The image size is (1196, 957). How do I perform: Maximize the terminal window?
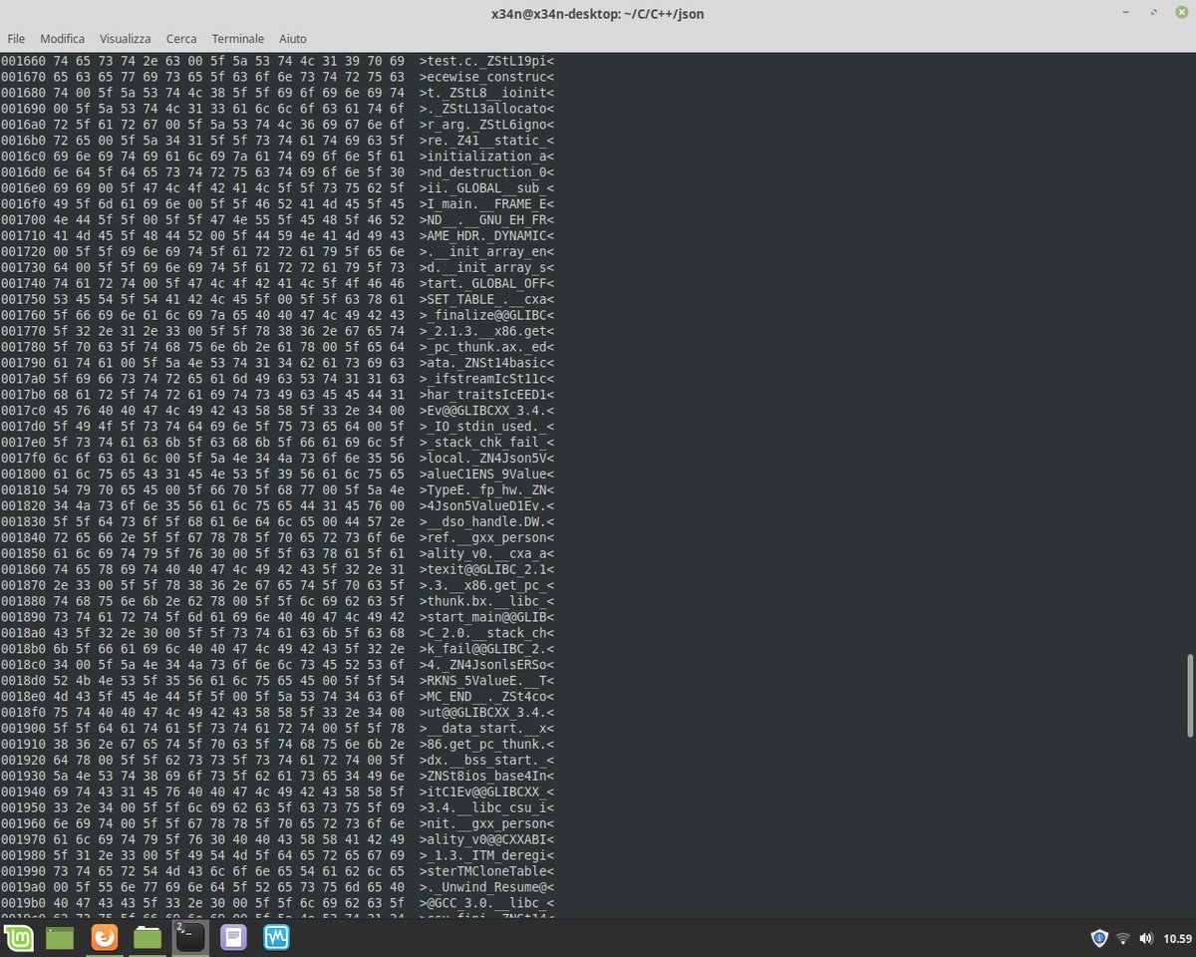click(1153, 14)
